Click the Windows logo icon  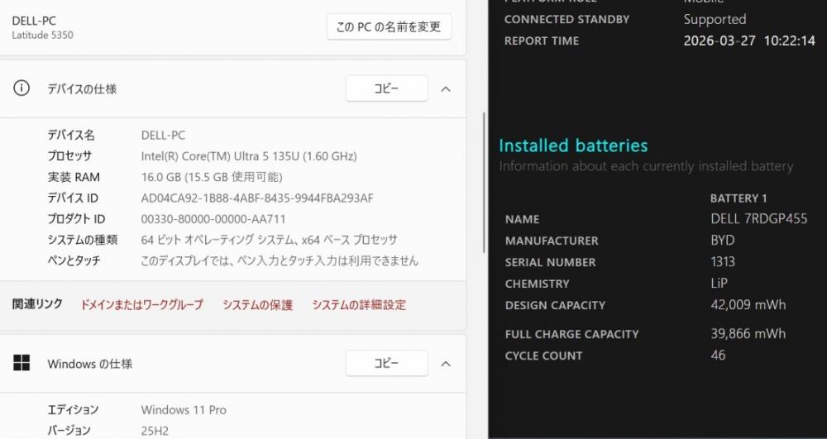[x=22, y=363]
